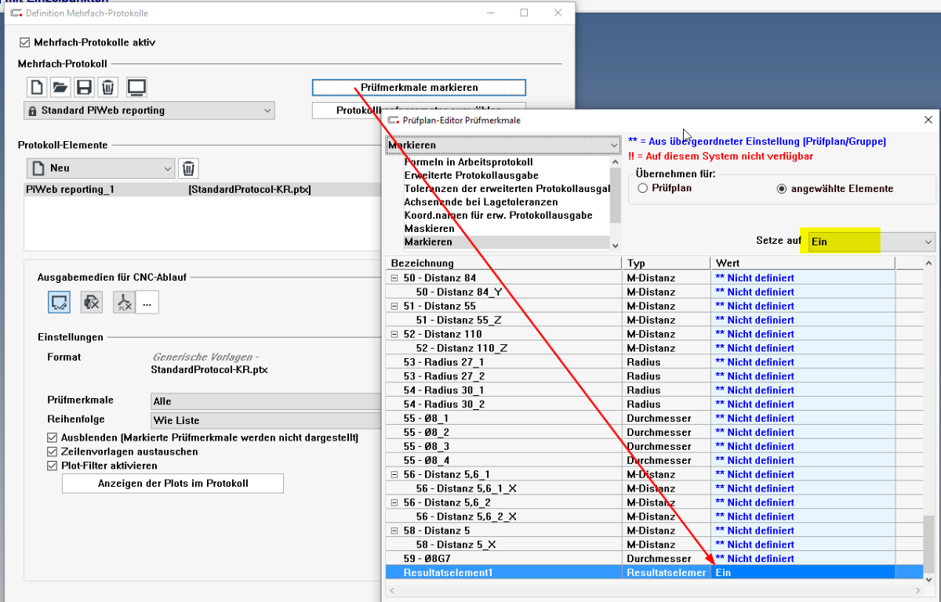Click the new multiple protocol icon
This screenshot has height=602, width=941.
click(x=36, y=87)
